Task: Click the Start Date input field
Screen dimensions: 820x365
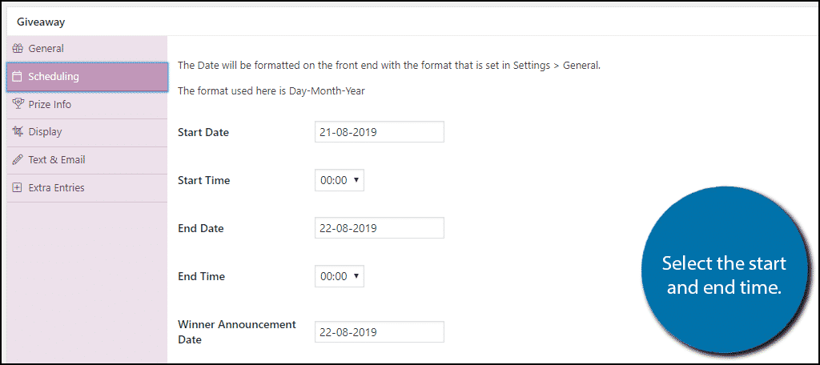Action: tap(379, 132)
